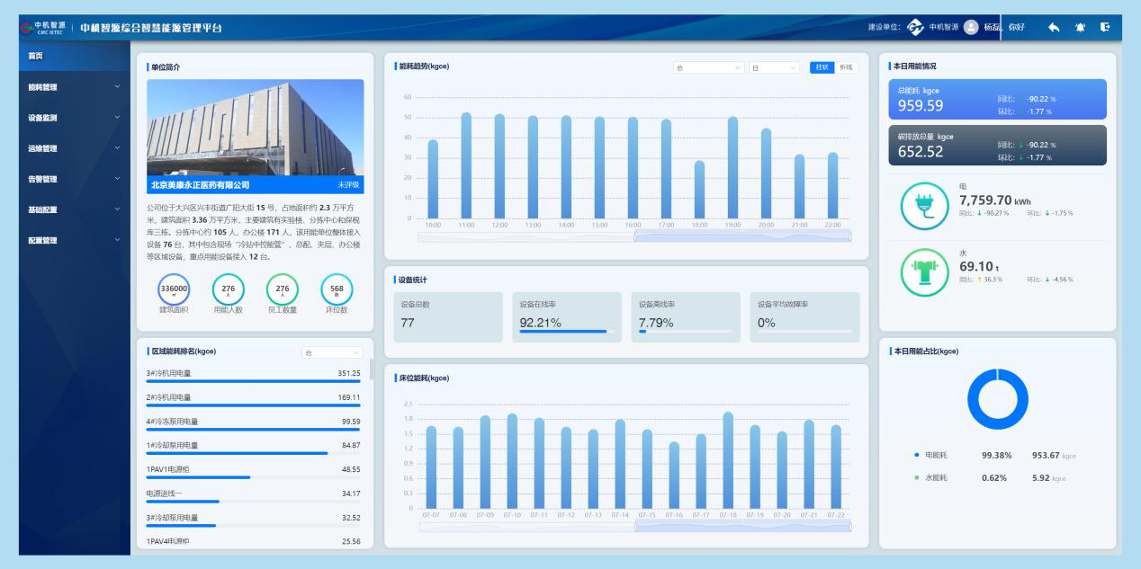
Task: Click the zoom slider below 能耗趋势 chart
Action: (x=634, y=237)
